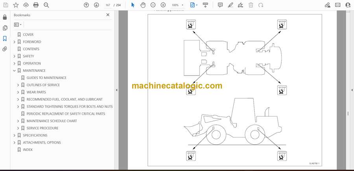354x171 pixels.
Task: Close the Bookmarks panel
Action: click(x=108, y=15)
